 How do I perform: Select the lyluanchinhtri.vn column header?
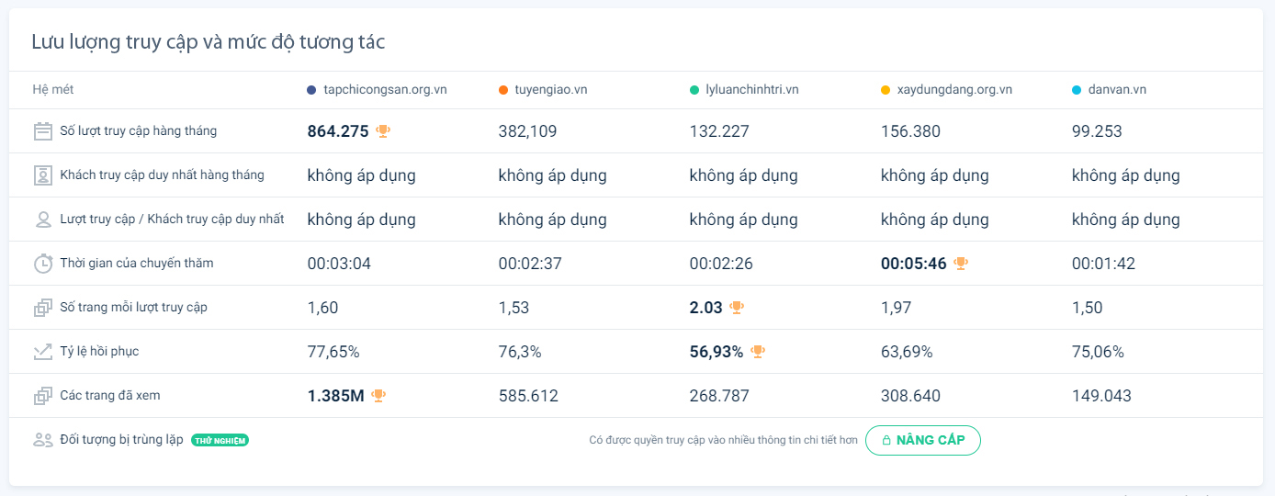click(751, 90)
